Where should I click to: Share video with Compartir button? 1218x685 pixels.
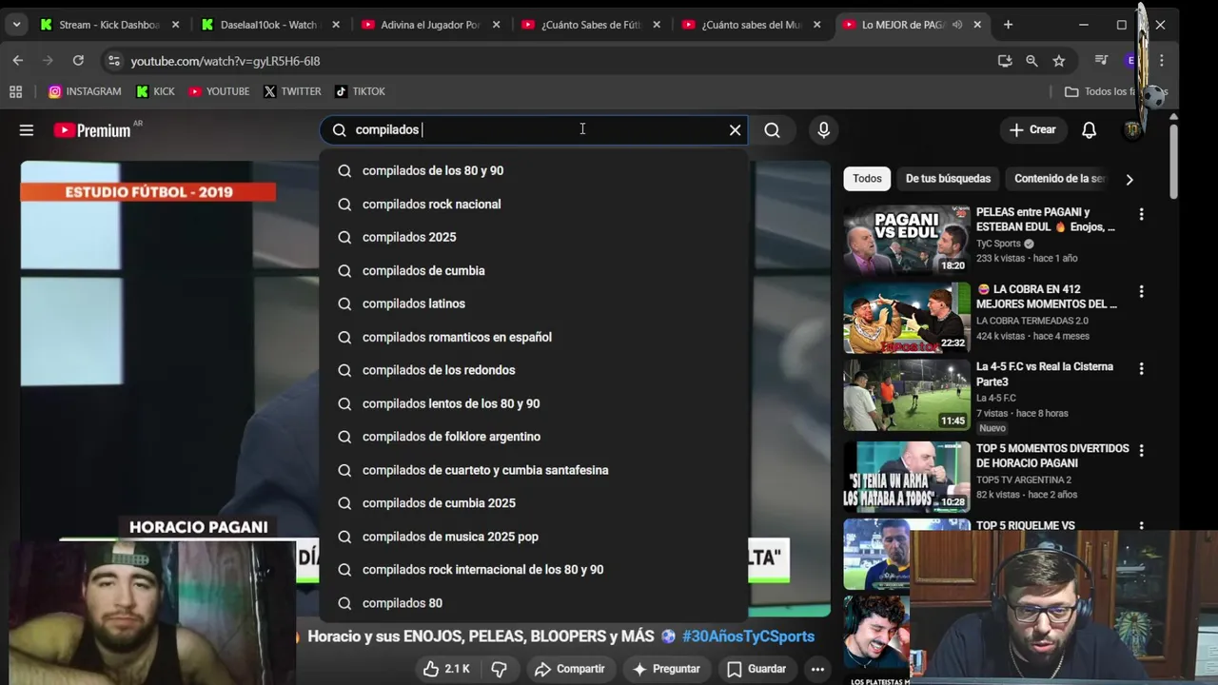570,669
